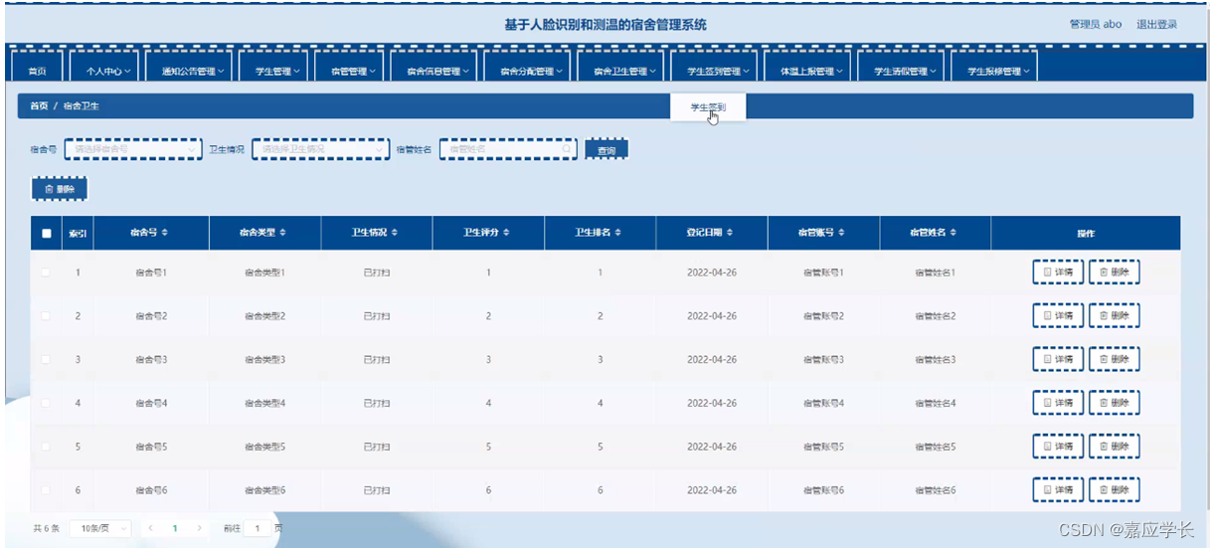This screenshot has width=1210, height=548.
Task: Sort table by 登记日期 column arrows
Action: click(729, 233)
